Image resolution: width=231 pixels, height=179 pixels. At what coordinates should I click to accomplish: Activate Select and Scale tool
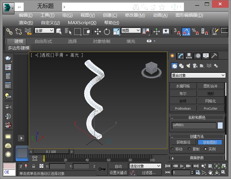(x=116, y=32)
